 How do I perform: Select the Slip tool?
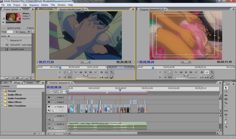[x=226, y=111]
